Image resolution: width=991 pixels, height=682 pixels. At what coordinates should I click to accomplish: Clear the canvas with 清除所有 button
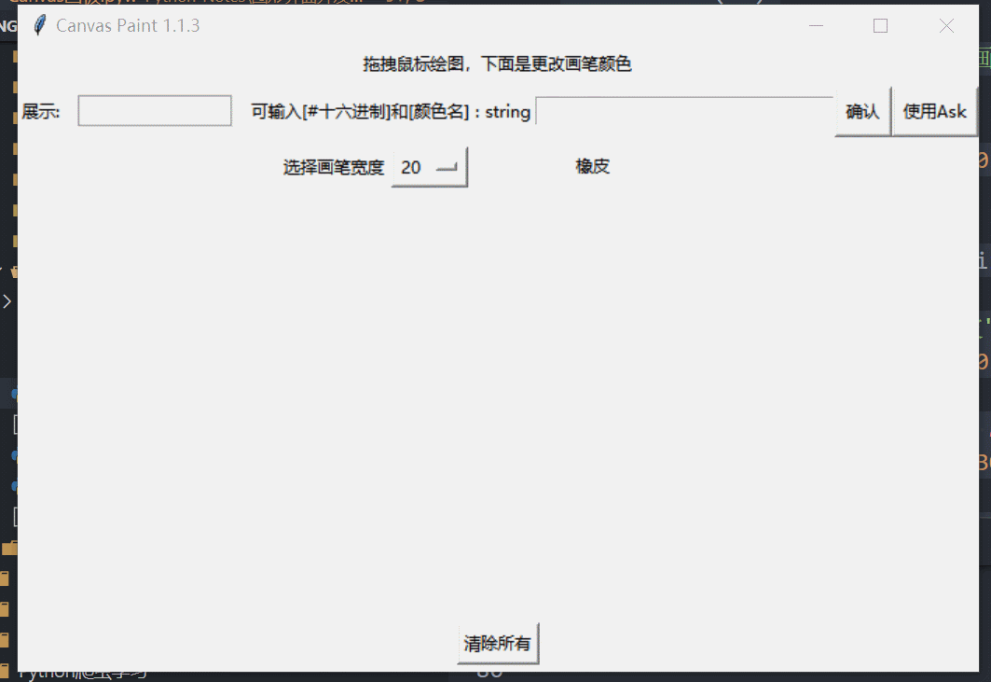(498, 644)
